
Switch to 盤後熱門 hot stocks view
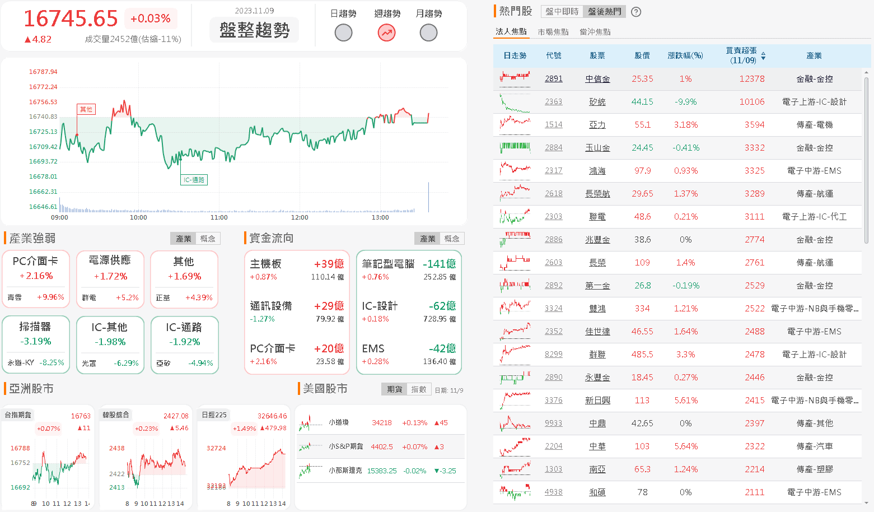point(605,12)
